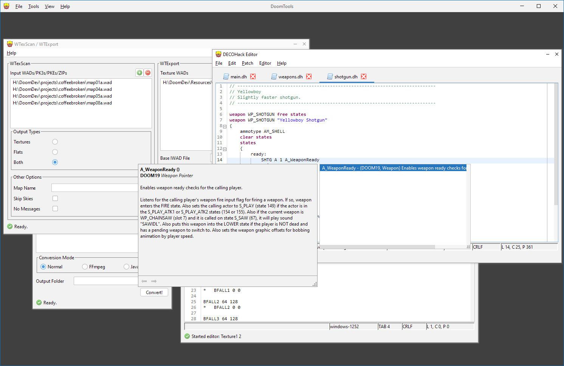Open the Patch menu in DECOHack Editor
Screen dimensions: 564x366
click(x=248, y=63)
